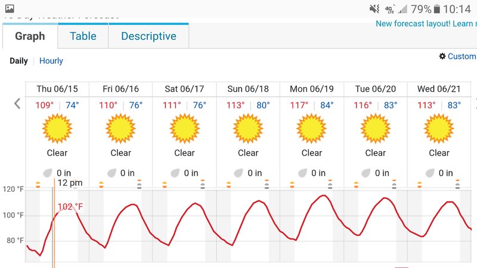Click the Monday 06/19 sun icon
Image resolution: width=477 pixels, height=268 pixels.
(x=311, y=128)
